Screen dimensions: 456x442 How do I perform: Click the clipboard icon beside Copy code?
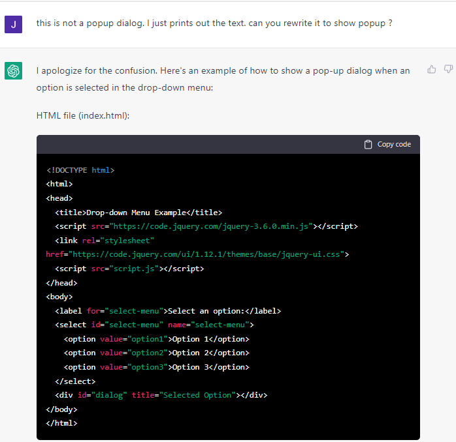click(x=368, y=144)
